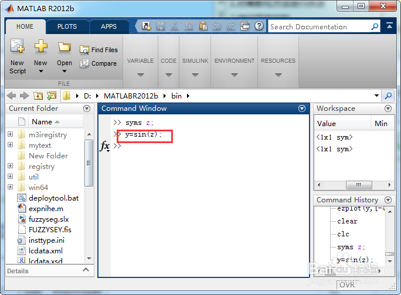
Task: Expand the win64 folder
Action: [x=10, y=187]
